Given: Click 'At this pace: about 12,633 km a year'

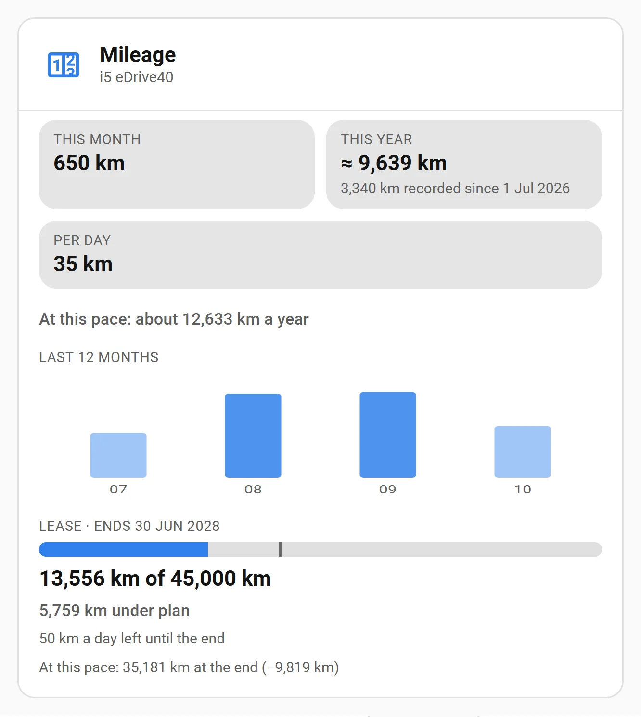Looking at the screenshot, I should pos(174,319).
